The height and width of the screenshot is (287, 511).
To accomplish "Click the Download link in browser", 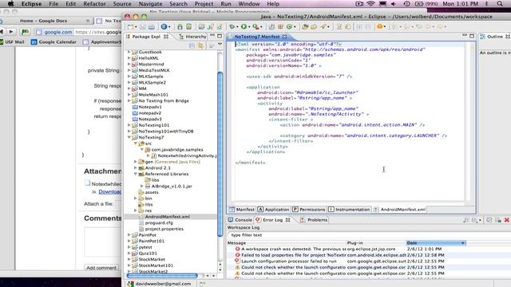I will click(110, 191).
